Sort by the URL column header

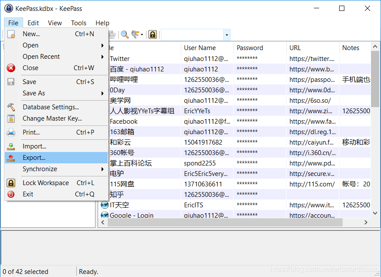pos(313,48)
